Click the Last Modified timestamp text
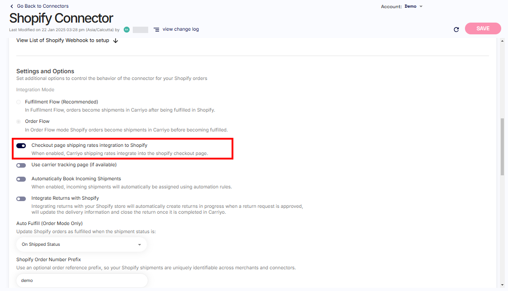Viewport: 508px width, 291px height. [x=64, y=30]
